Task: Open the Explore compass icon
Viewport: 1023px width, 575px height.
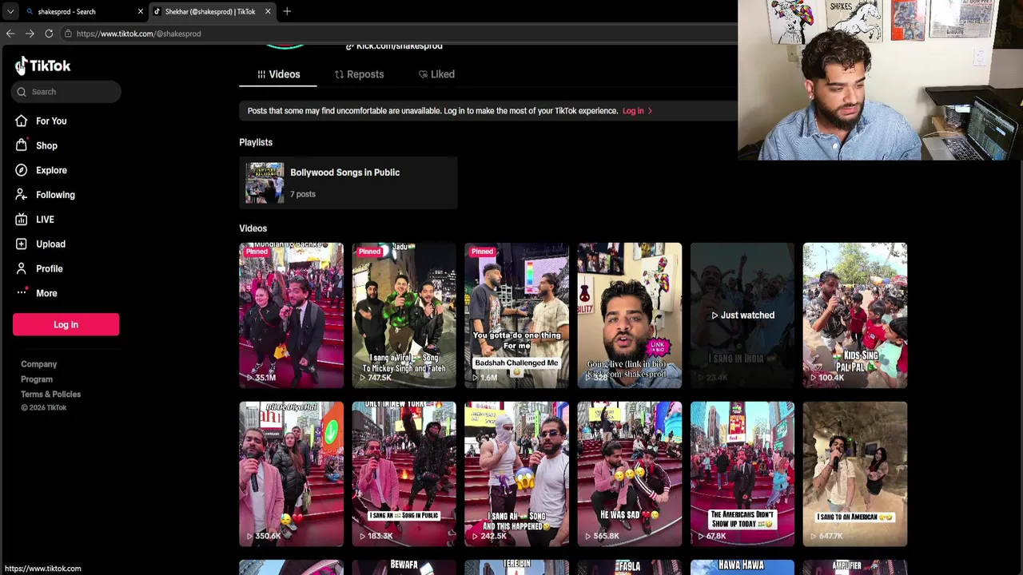Action: [x=21, y=170]
